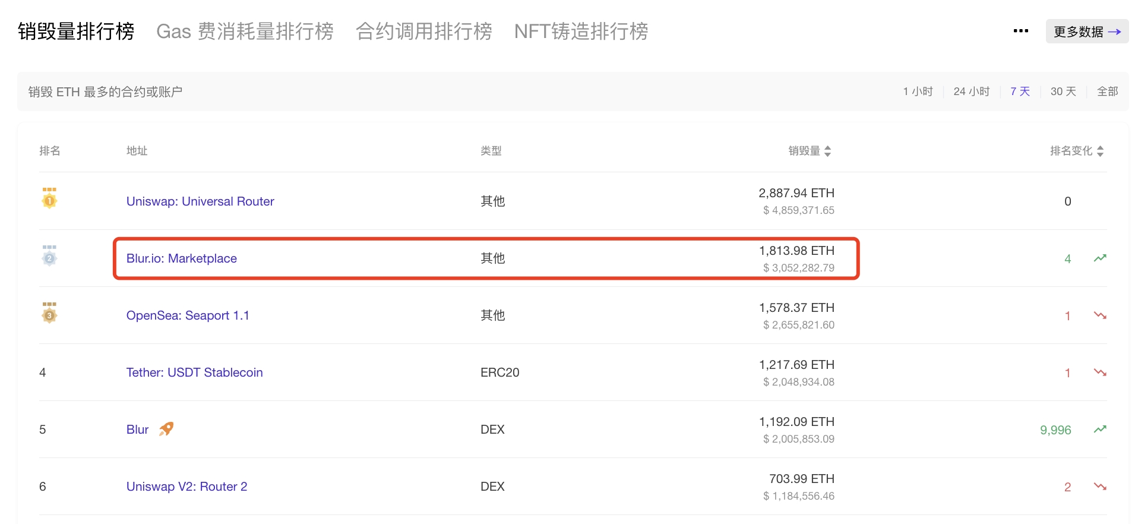This screenshot has width=1138, height=524.
Task: Click the $ 4,859,371.65 amount
Action: point(799,210)
